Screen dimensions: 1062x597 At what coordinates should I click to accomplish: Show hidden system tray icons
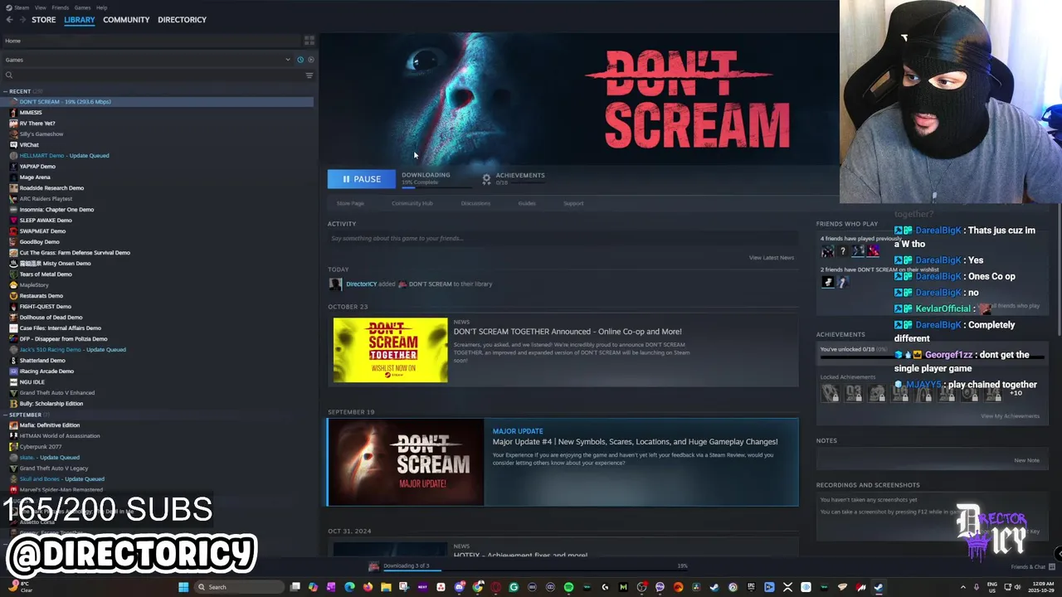[963, 587]
